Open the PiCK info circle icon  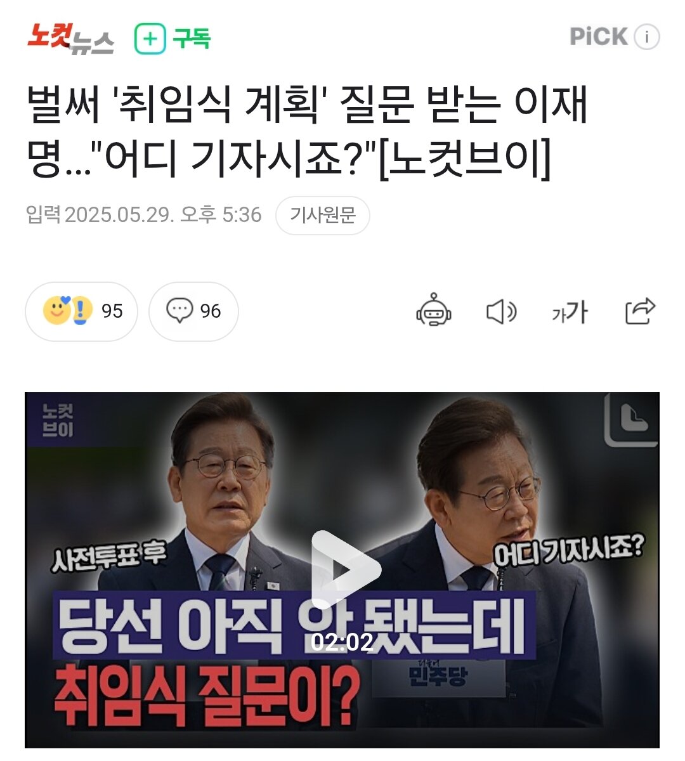(x=647, y=37)
